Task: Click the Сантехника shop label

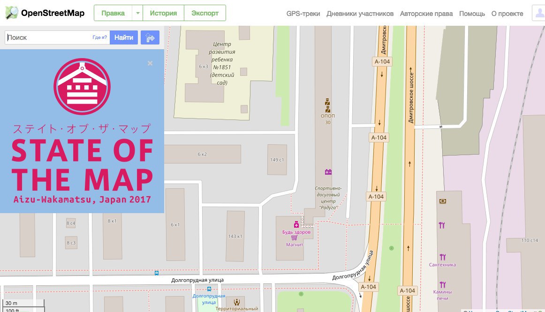Action: click(442, 265)
